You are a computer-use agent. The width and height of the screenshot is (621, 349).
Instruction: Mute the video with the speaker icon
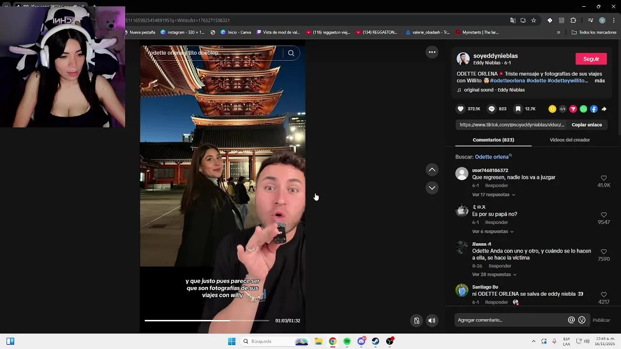click(432, 320)
